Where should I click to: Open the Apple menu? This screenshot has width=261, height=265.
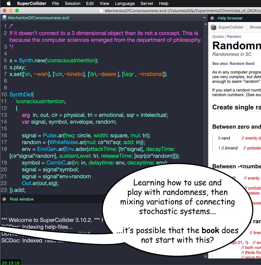tap(8, 3)
